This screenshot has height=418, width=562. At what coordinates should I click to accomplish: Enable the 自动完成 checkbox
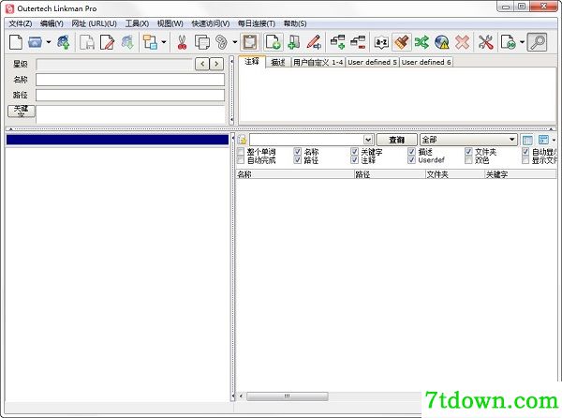(240, 160)
